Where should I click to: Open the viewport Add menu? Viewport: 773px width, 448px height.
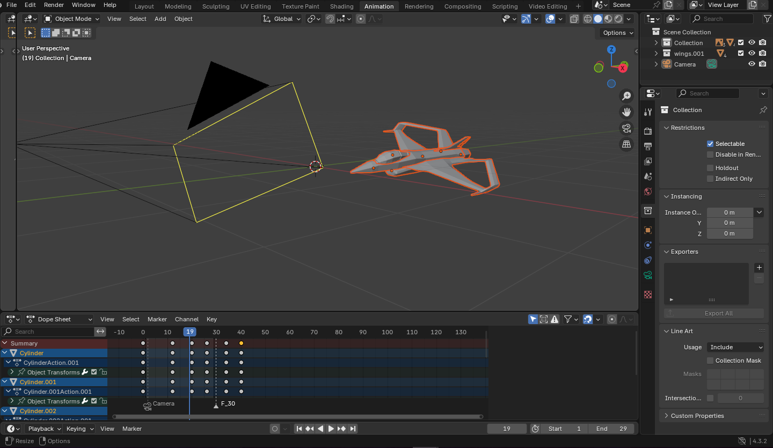pyautogui.click(x=160, y=19)
